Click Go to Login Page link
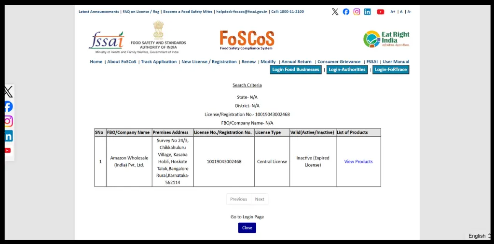This screenshot has height=244, width=494. [247, 217]
